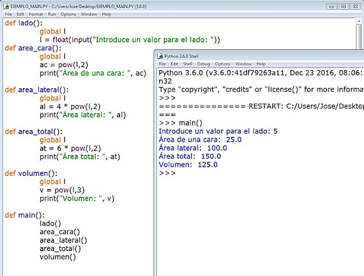
Task: Click shell output "Introduce un valor para el lado: 5"
Action: [218, 131]
